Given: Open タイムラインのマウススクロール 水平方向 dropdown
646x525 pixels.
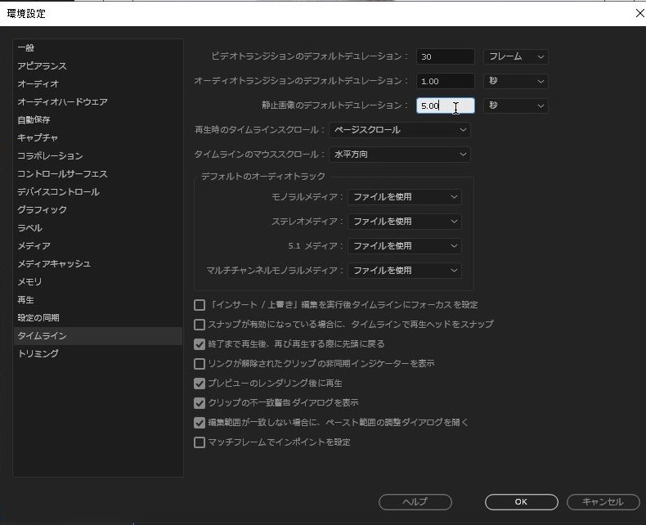Looking at the screenshot, I should [x=399, y=155].
